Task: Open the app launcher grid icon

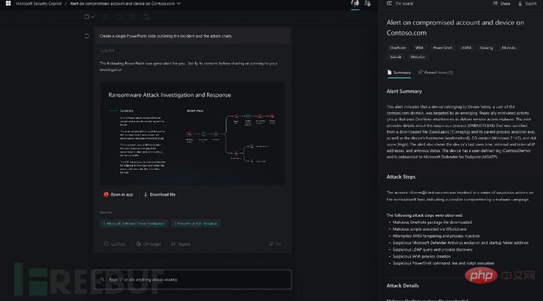Action: click(8, 3)
